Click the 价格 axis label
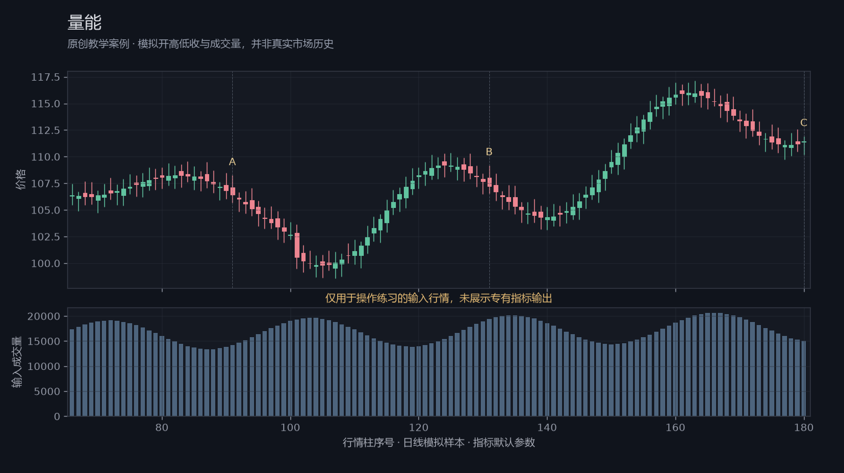Image resolution: width=844 pixels, height=473 pixels. (x=21, y=179)
